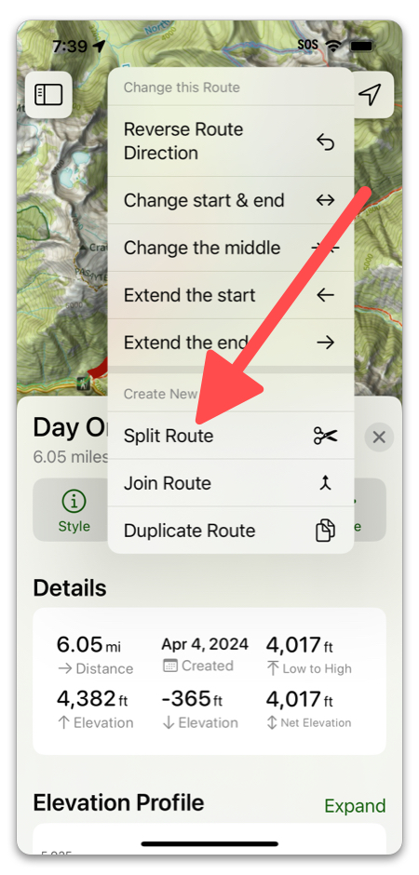This screenshot has height=875, width=419.
Task: Select Reverse Route Direction
Action: point(230,141)
